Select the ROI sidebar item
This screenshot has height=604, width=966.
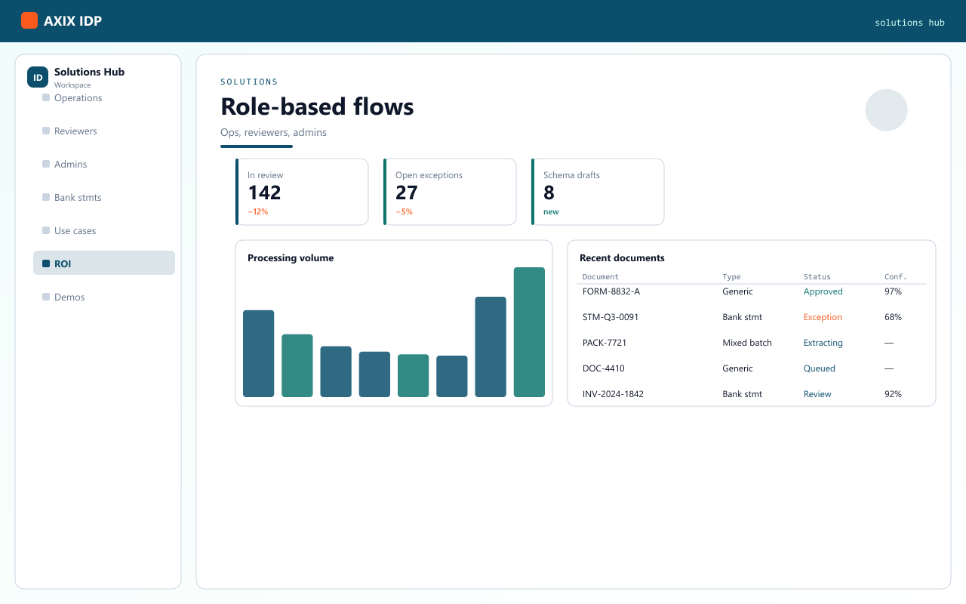pyautogui.click(x=104, y=263)
